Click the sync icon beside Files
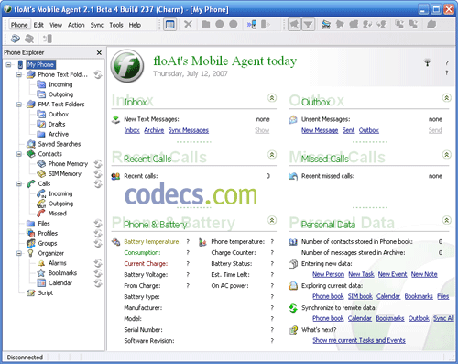Image resolution: width=458 pixels, height=364 pixels. click(x=98, y=224)
